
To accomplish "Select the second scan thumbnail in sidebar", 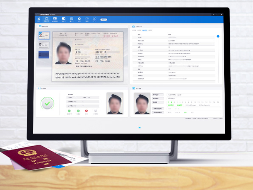I will coord(44,45).
